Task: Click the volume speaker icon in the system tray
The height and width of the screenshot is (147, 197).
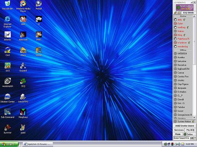Action: point(180,144)
